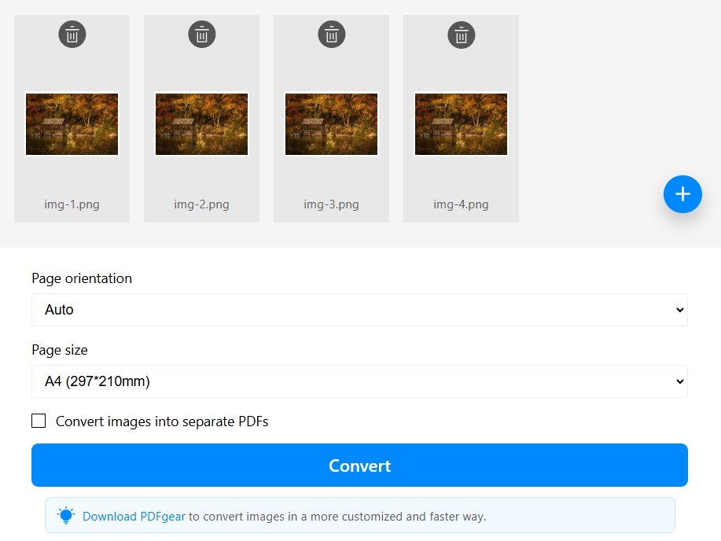Enable Convert images into separate PDFs

pos(39,421)
